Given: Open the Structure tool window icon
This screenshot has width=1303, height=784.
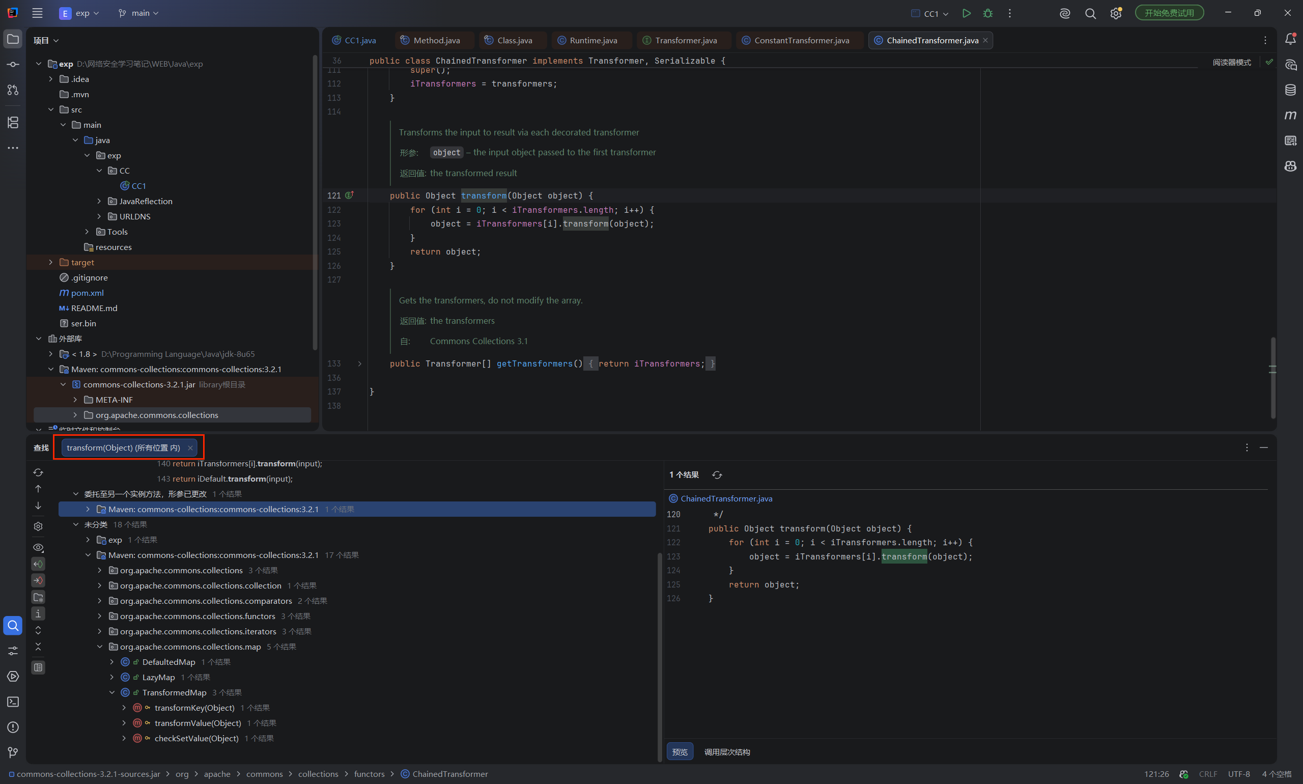Looking at the screenshot, I should 13,123.
